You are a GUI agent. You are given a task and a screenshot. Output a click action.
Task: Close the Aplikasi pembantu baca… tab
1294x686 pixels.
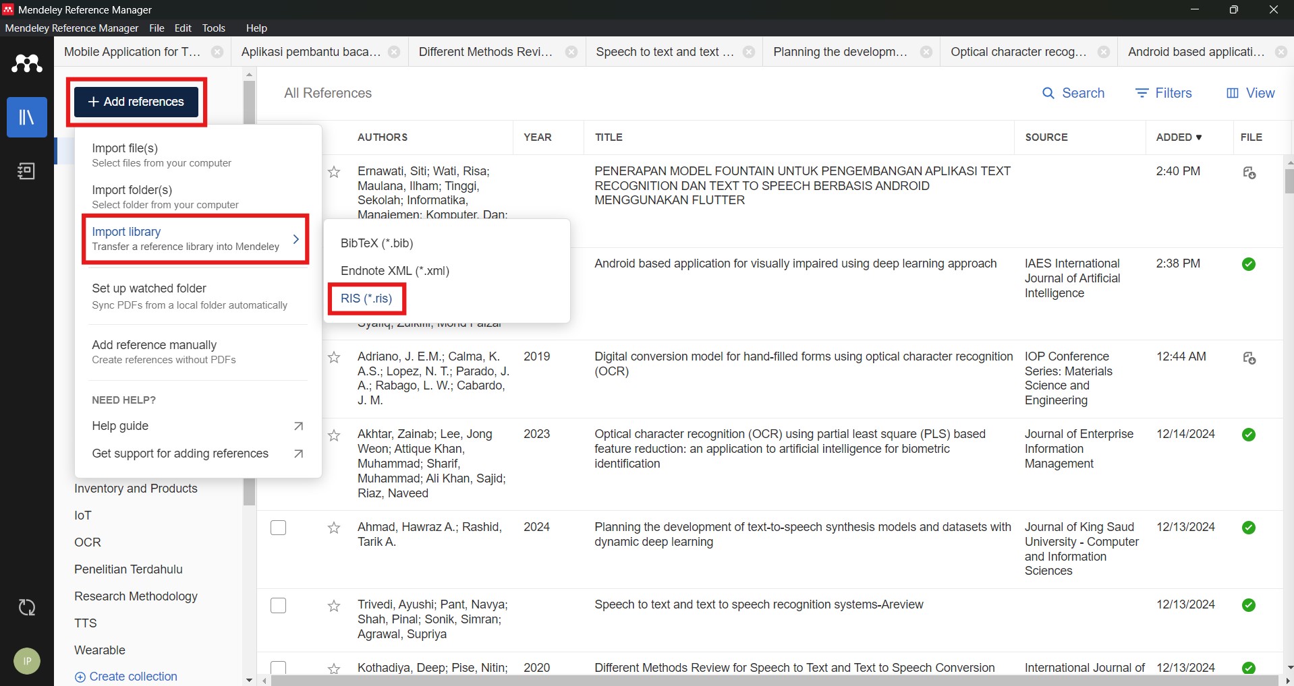395,52
